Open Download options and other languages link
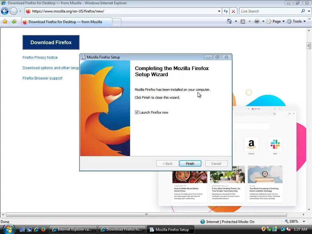312x234 pixels. pos(51,68)
